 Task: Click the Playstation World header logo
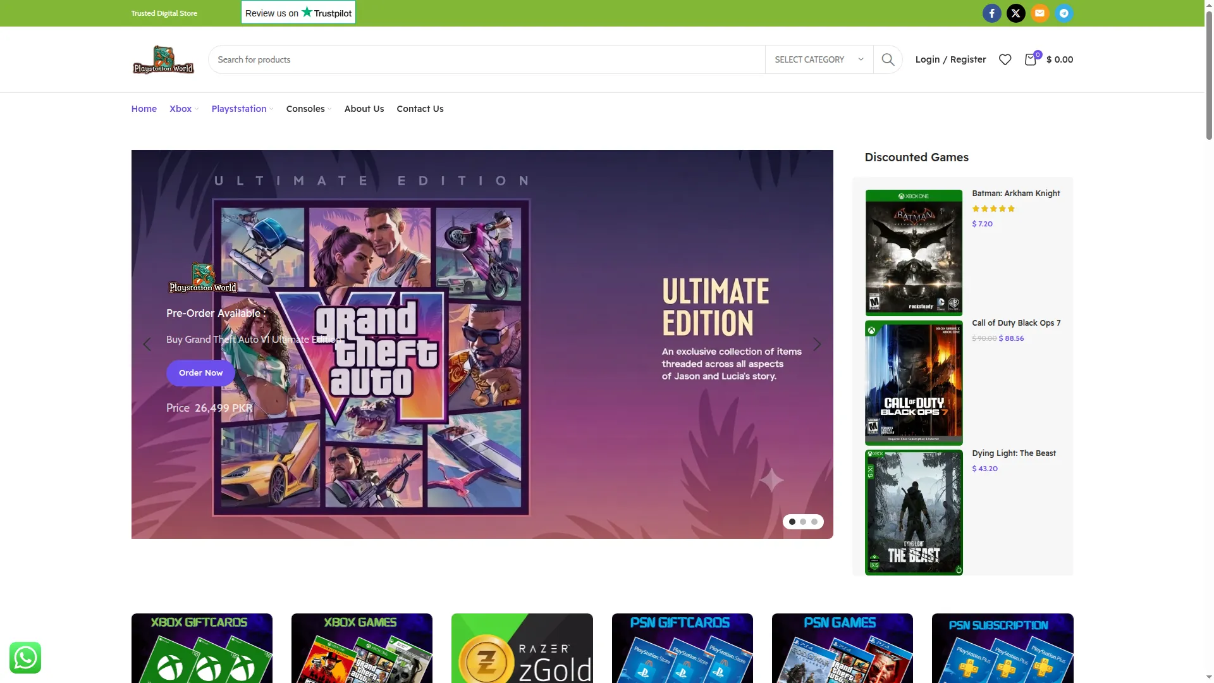coord(163,59)
